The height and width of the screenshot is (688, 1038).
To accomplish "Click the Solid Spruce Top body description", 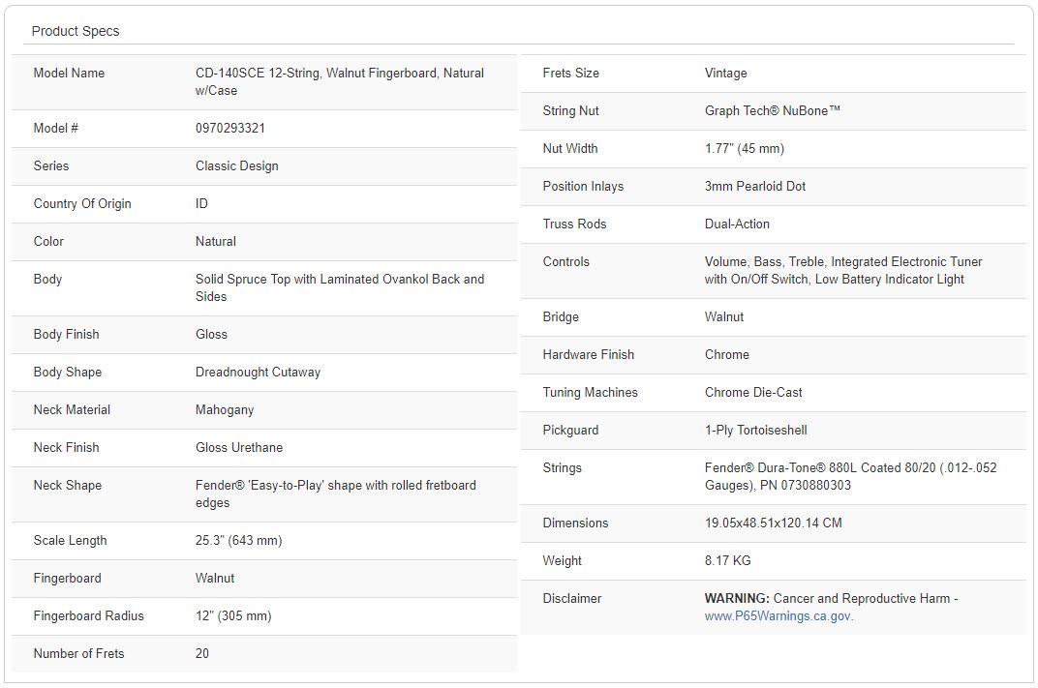I will coord(340,287).
